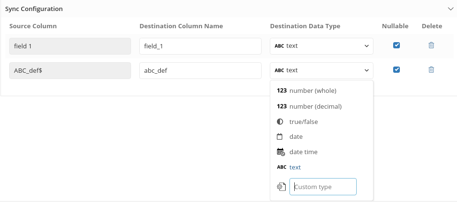Viewport: 457px width, 202px height.
Task: Click the Nullable column header
Action: (395, 26)
